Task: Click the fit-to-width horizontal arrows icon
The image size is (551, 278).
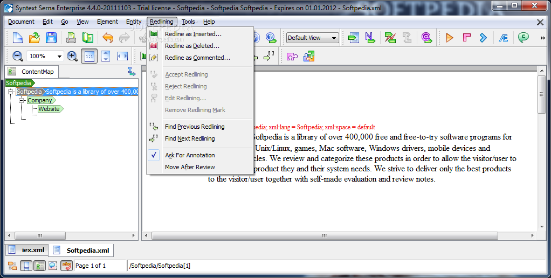Action: pos(122,56)
